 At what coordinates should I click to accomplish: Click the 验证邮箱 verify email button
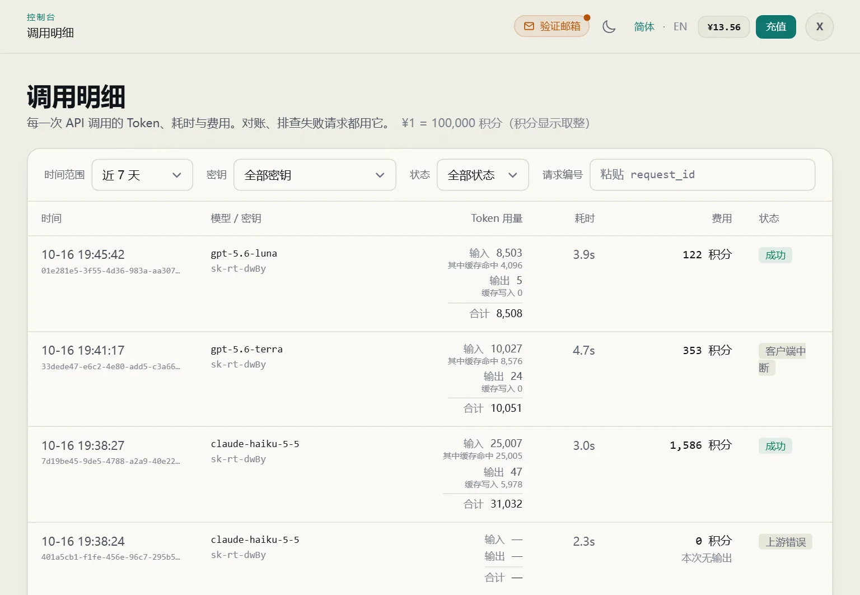tap(552, 26)
